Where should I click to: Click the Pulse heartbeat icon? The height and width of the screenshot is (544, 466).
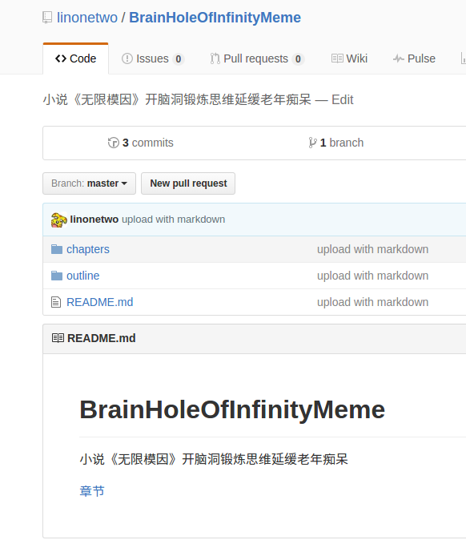[x=399, y=58]
